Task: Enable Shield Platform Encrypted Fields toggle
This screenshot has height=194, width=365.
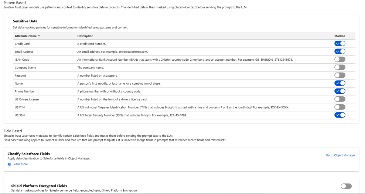Action: 346,186
